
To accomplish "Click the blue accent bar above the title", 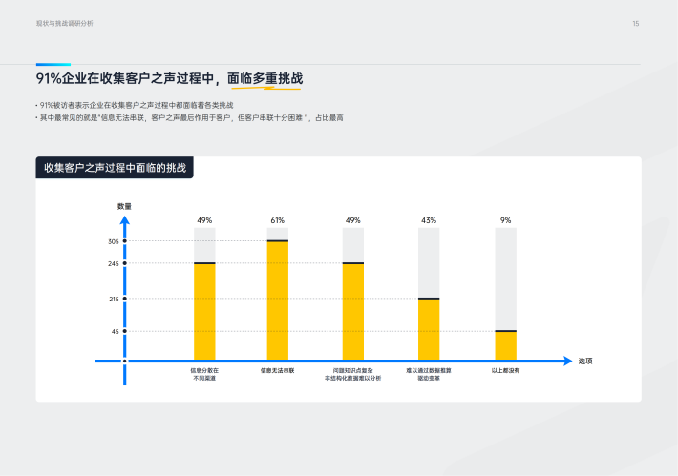I will [53, 65].
